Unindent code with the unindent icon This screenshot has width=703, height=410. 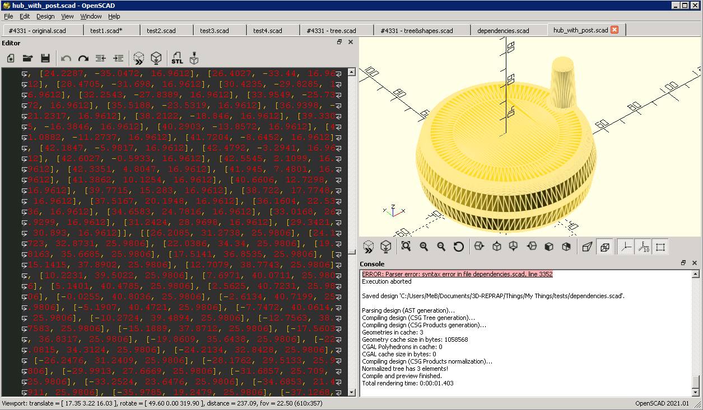click(101, 58)
